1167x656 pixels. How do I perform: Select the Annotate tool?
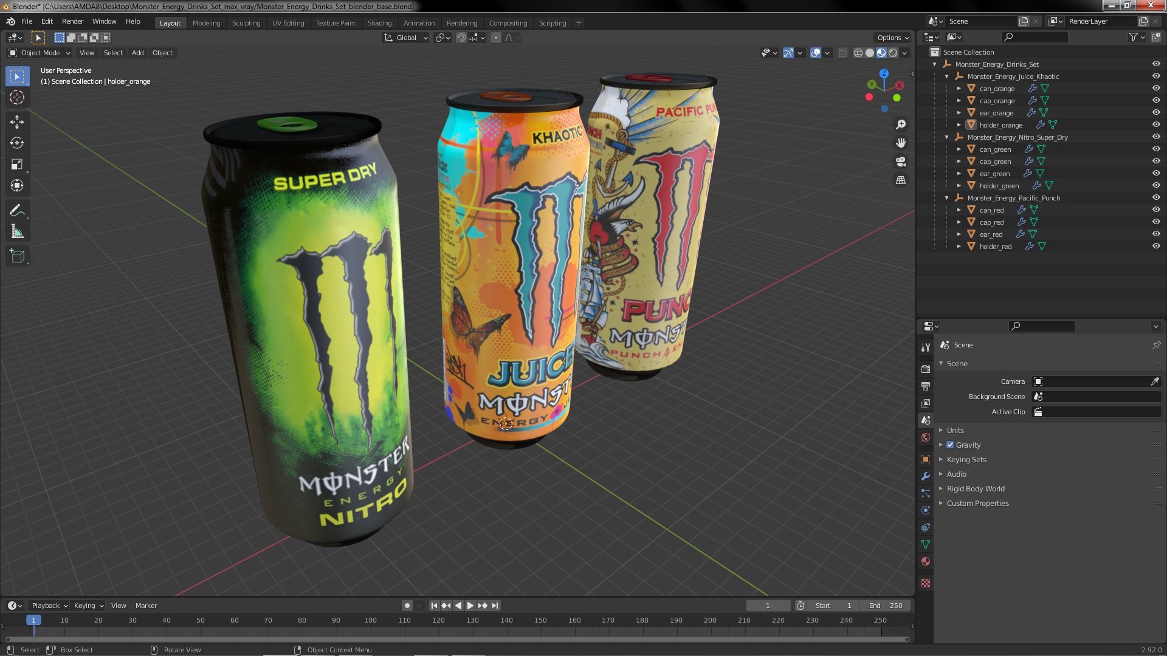pyautogui.click(x=17, y=211)
